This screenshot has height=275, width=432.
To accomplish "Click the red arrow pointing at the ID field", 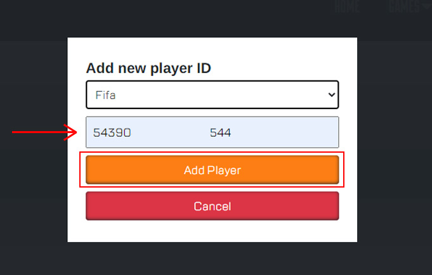I will point(44,132).
